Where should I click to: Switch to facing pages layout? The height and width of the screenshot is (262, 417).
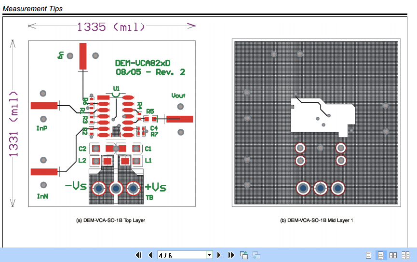click(x=393, y=255)
